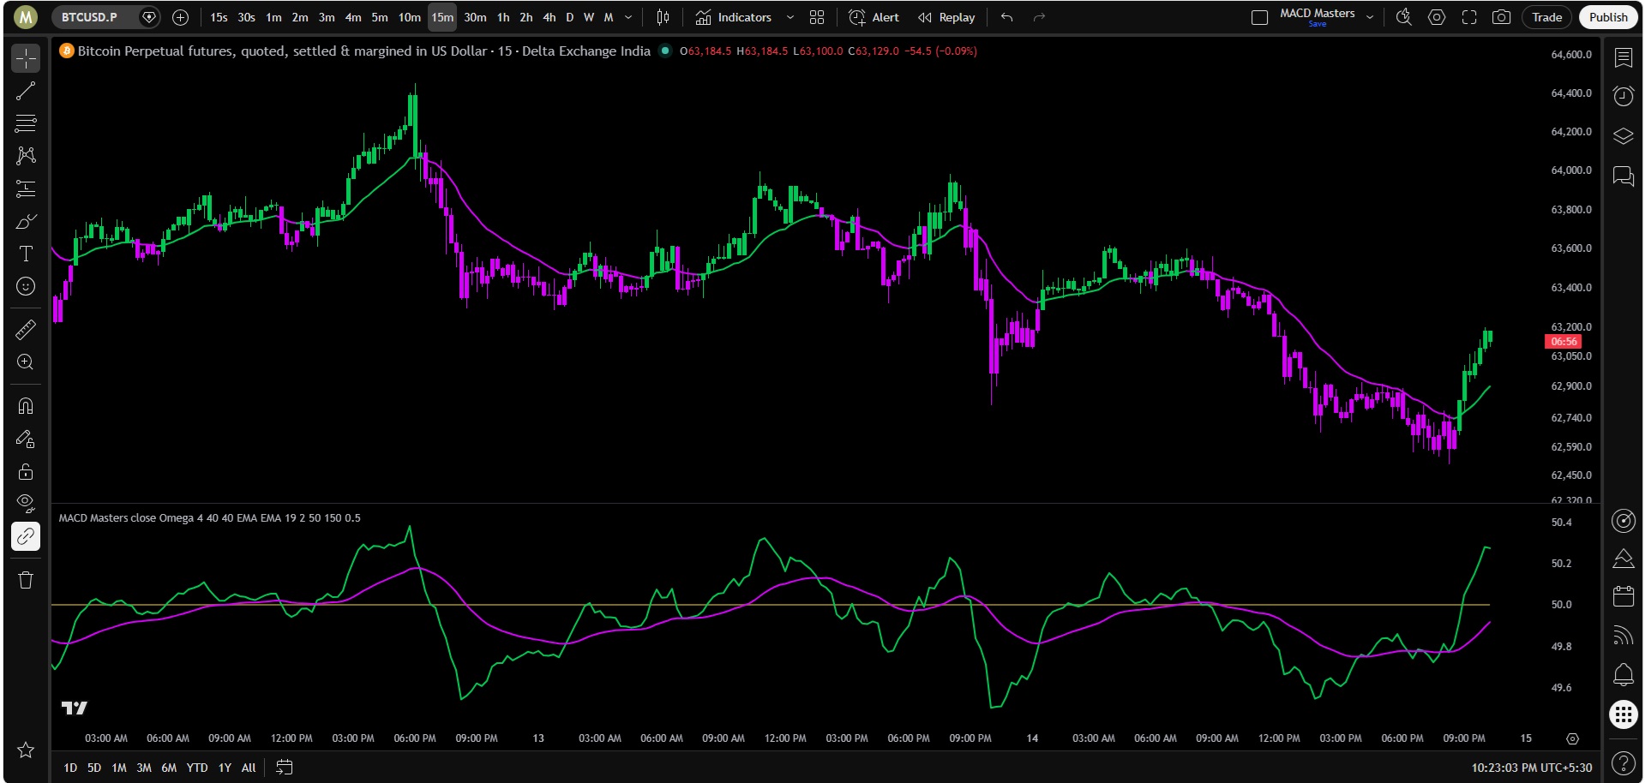This screenshot has width=1645, height=783.
Task: Open the notifications bell icon
Action: pyautogui.click(x=1623, y=674)
